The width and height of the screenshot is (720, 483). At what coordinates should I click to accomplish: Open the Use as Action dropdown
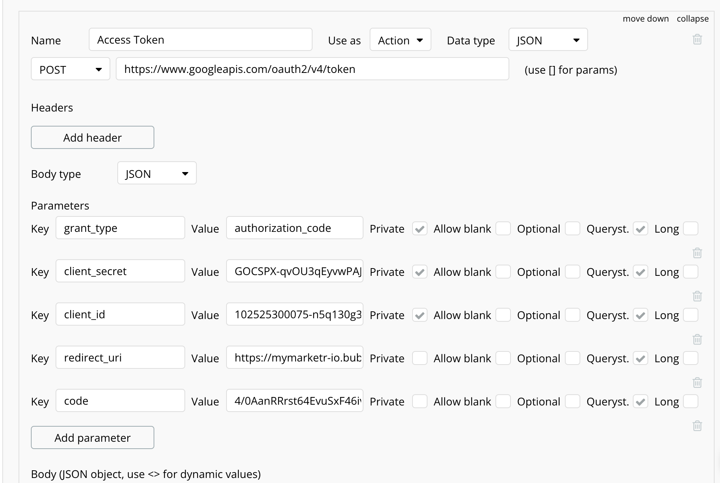pos(400,40)
